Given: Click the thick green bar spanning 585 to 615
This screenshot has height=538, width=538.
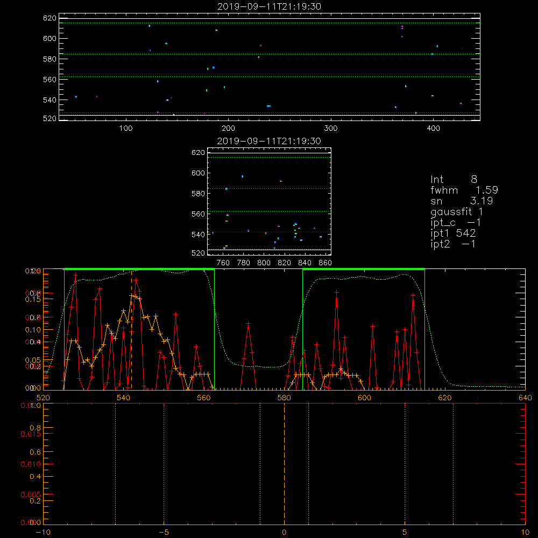Looking at the screenshot, I should coord(364,269).
